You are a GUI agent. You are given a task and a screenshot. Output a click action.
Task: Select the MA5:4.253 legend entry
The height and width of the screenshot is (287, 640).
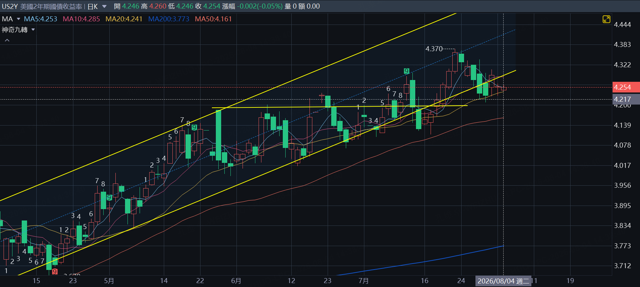pos(41,19)
